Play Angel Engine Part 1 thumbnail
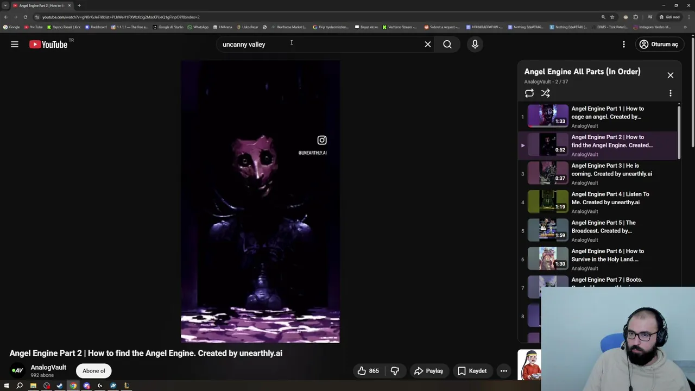 click(548, 116)
